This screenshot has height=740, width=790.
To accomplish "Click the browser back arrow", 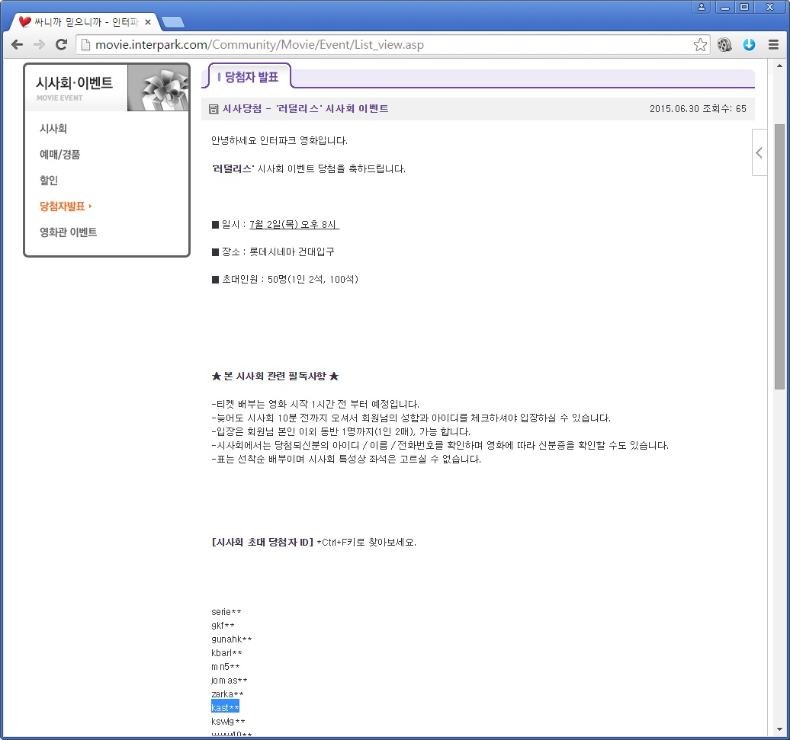I will click(x=17, y=45).
